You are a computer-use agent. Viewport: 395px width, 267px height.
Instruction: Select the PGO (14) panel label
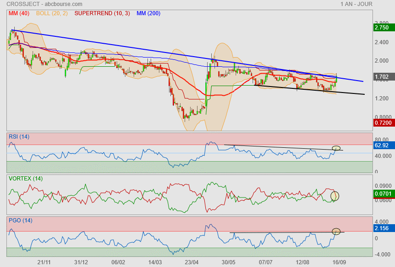click(x=20, y=220)
